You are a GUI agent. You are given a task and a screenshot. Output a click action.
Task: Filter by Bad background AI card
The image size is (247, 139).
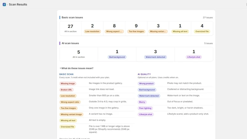117,54
